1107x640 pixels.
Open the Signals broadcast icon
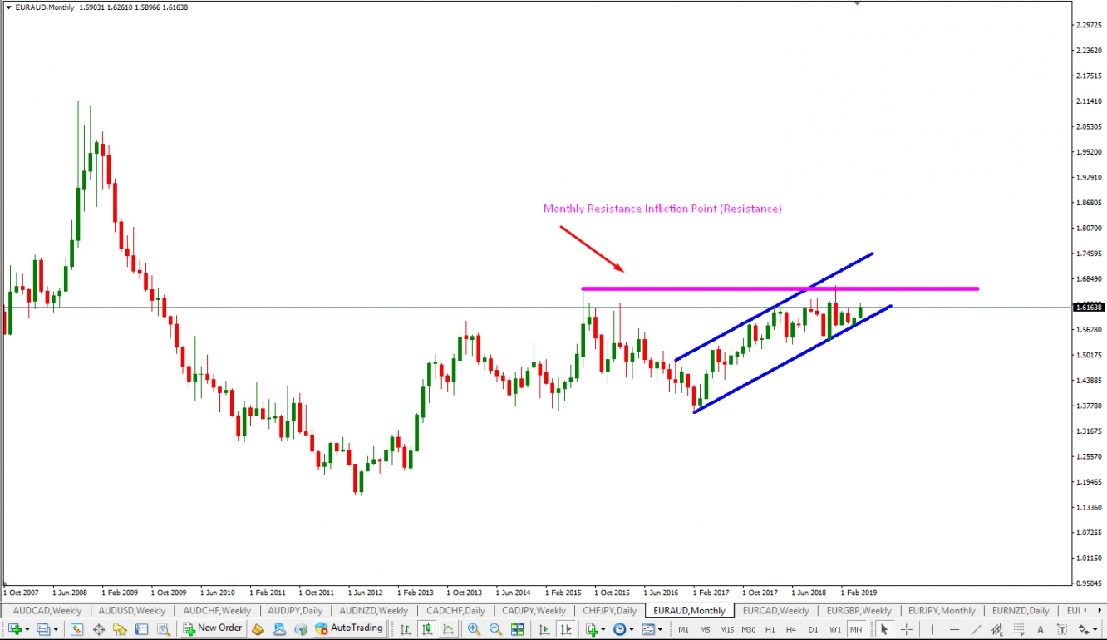(x=301, y=629)
